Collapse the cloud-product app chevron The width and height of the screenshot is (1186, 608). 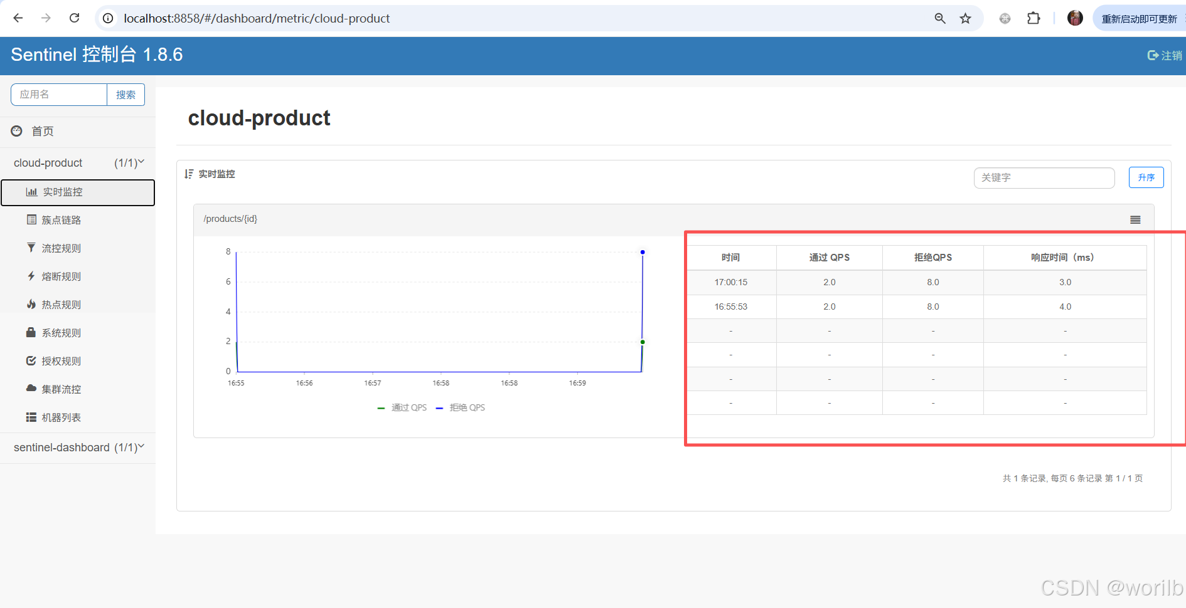(x=141, y=162)
